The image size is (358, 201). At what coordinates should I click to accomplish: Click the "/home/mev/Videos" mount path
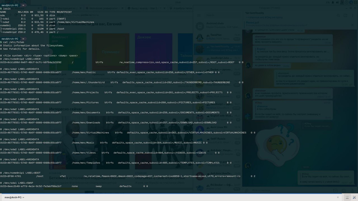click(84, 153)
